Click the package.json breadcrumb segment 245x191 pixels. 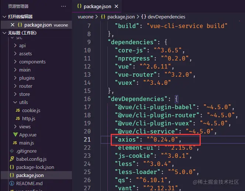click(x=121, y=17)
